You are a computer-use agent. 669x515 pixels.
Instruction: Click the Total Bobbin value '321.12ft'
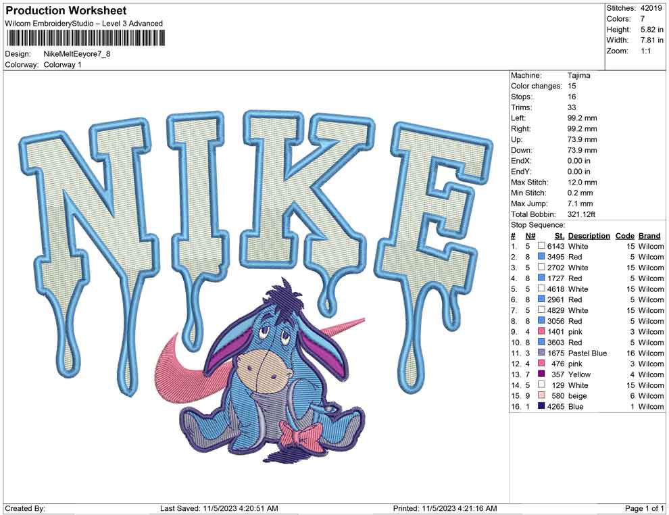tap(581, 214)
